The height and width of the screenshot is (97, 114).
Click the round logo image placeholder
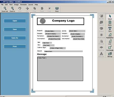coord(43,21)
